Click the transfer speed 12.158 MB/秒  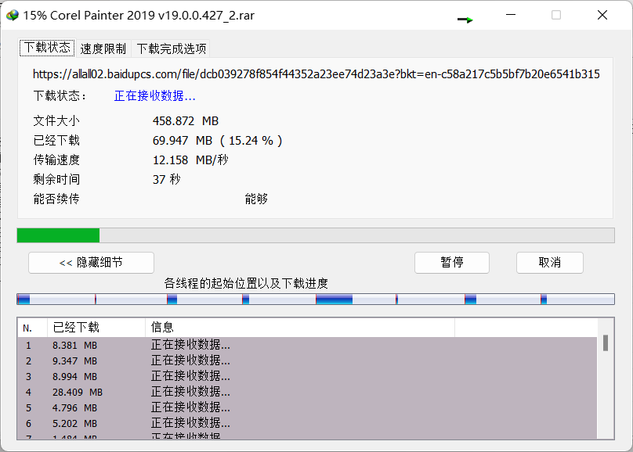190,160
